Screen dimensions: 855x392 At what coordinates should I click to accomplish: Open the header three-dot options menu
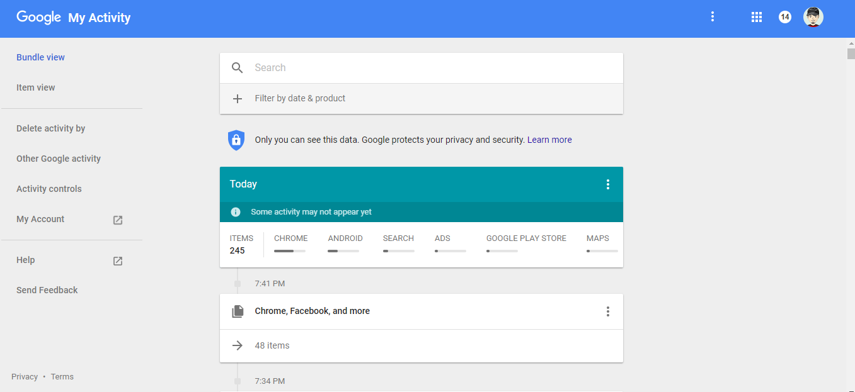713,17
